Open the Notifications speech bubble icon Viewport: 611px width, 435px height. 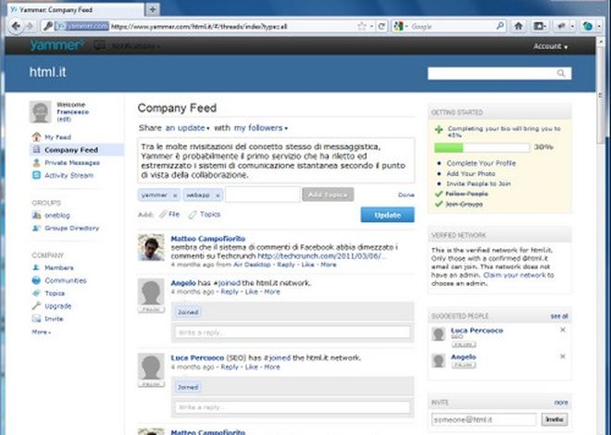click(x=99, y=46)
